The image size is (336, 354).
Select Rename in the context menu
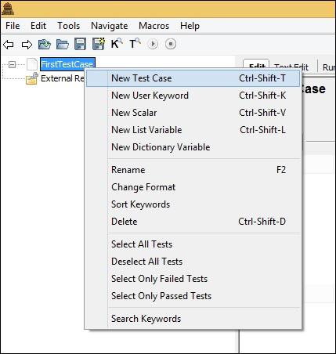click(x=193, y=170)
